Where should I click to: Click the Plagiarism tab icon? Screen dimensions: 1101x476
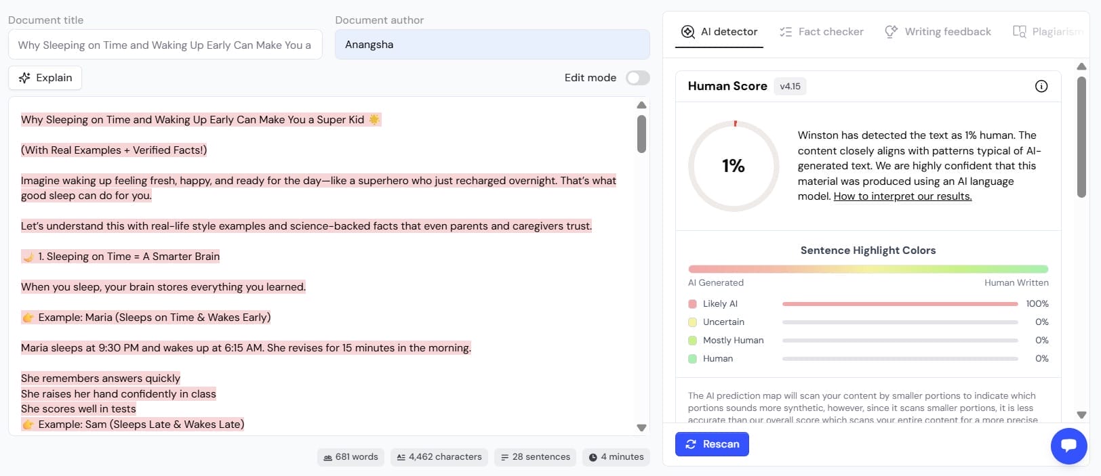pyautogui.click(x=1019, y=32)
